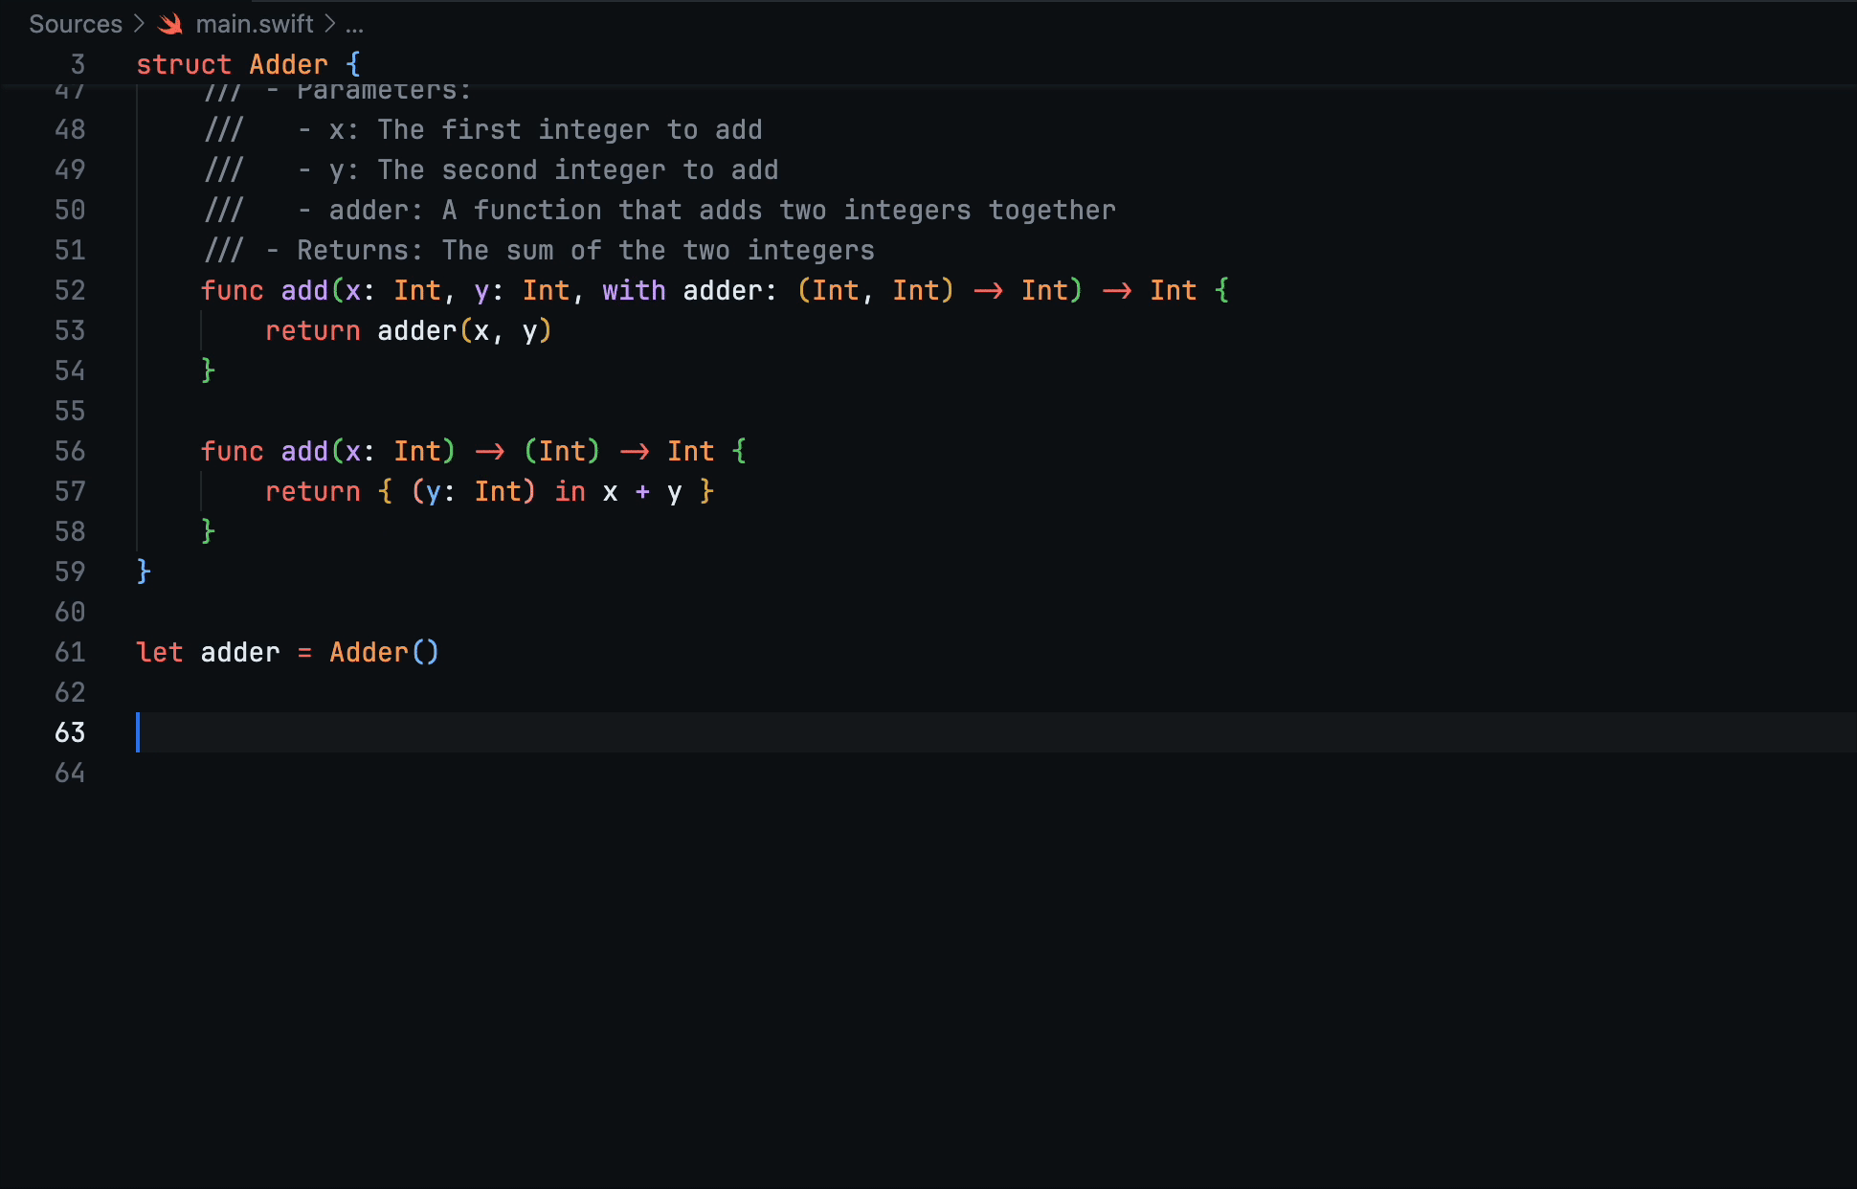Select line number 52 in the gutter

click(70, 290)
